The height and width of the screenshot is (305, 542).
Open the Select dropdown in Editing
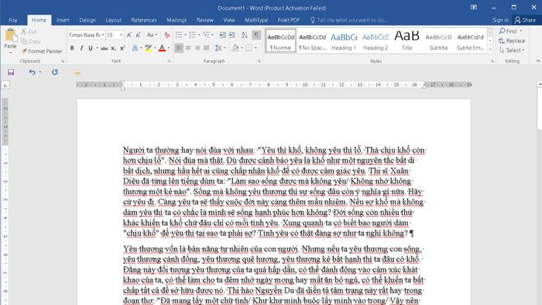[x=512, y=50]
